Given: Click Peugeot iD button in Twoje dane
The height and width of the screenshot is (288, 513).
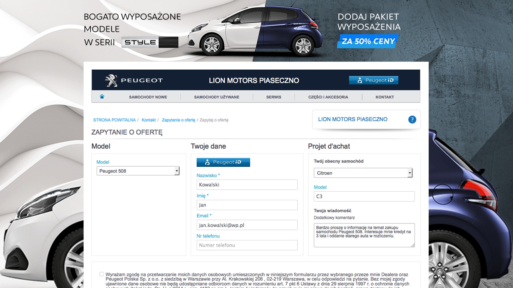Looking at the screenshot, I should 223,162.
